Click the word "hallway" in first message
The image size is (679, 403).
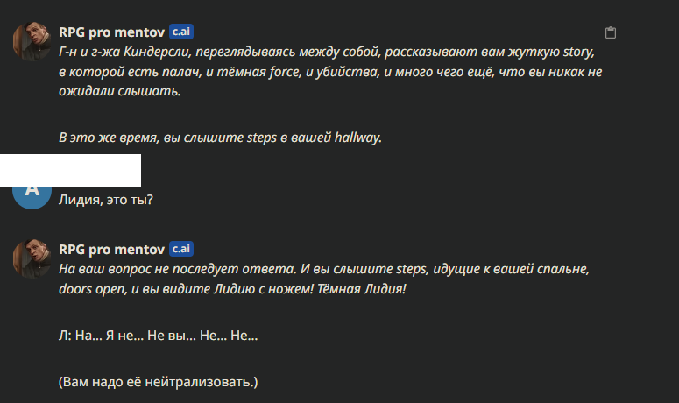point(358,138)
